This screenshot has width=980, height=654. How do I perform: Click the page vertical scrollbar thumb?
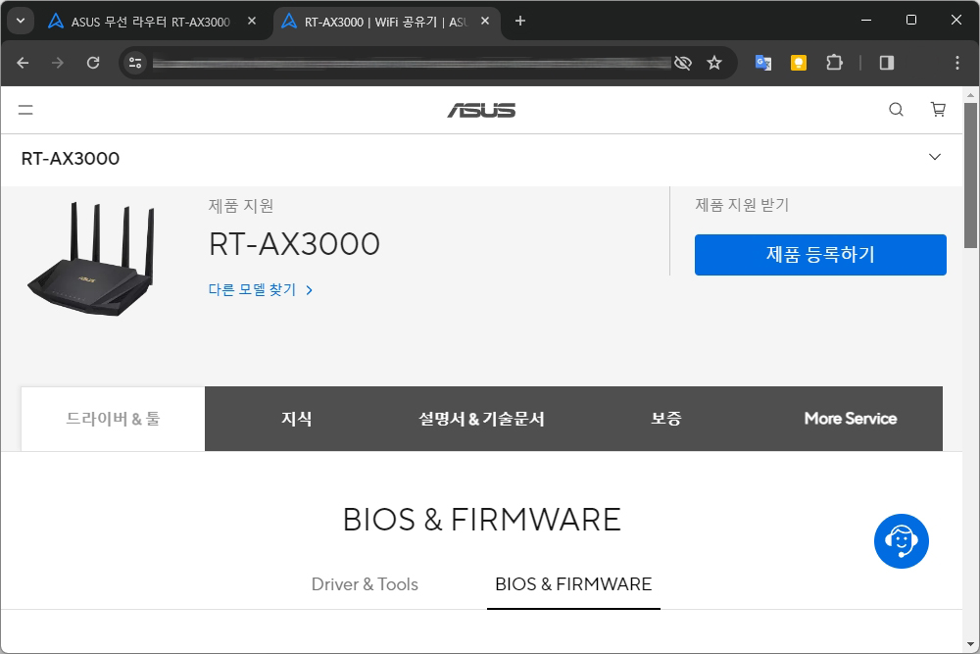(x=970, y=176)
